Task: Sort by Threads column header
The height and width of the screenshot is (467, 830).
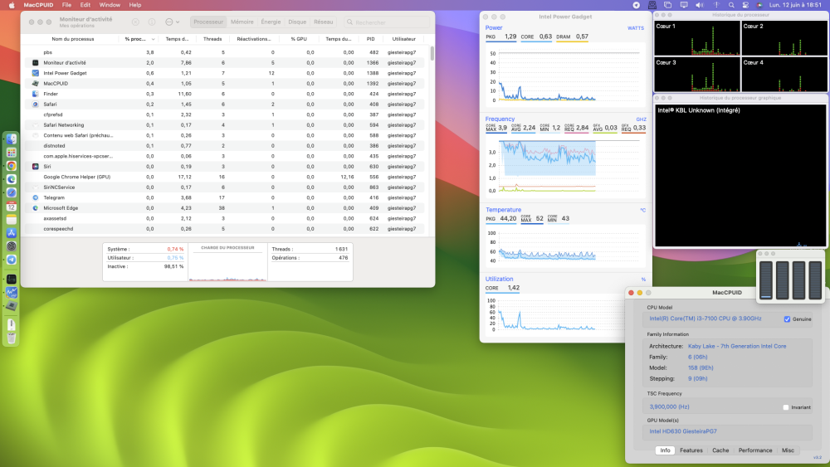Action: point(212,39)
